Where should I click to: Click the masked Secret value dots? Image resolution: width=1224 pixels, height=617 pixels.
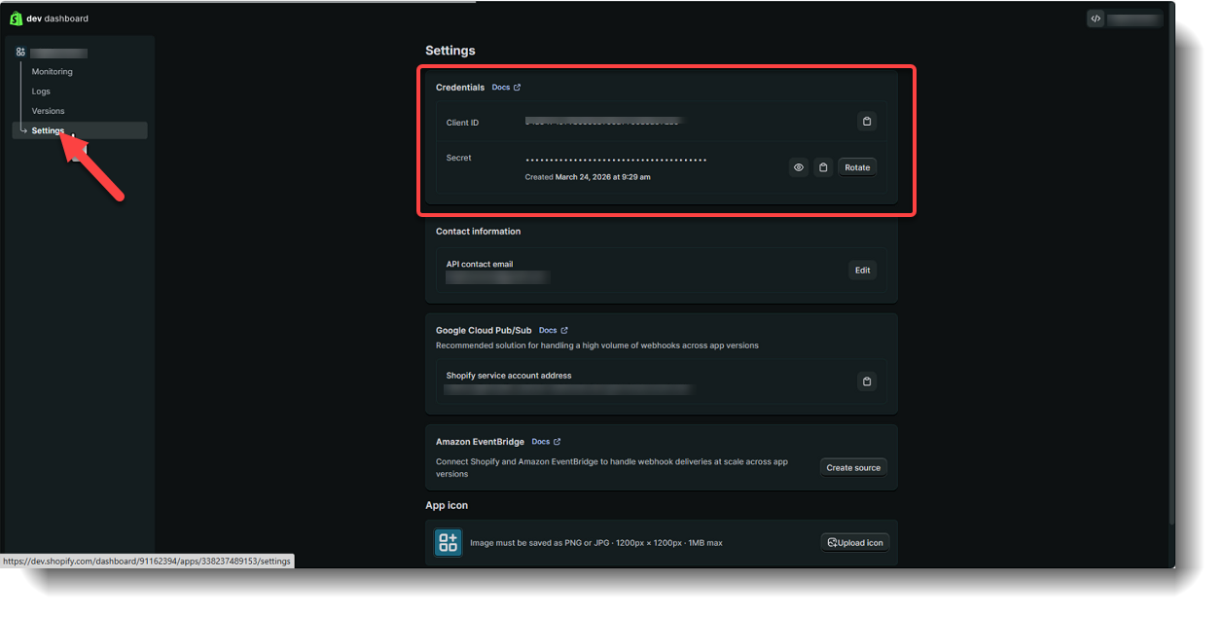pos(616,160)
